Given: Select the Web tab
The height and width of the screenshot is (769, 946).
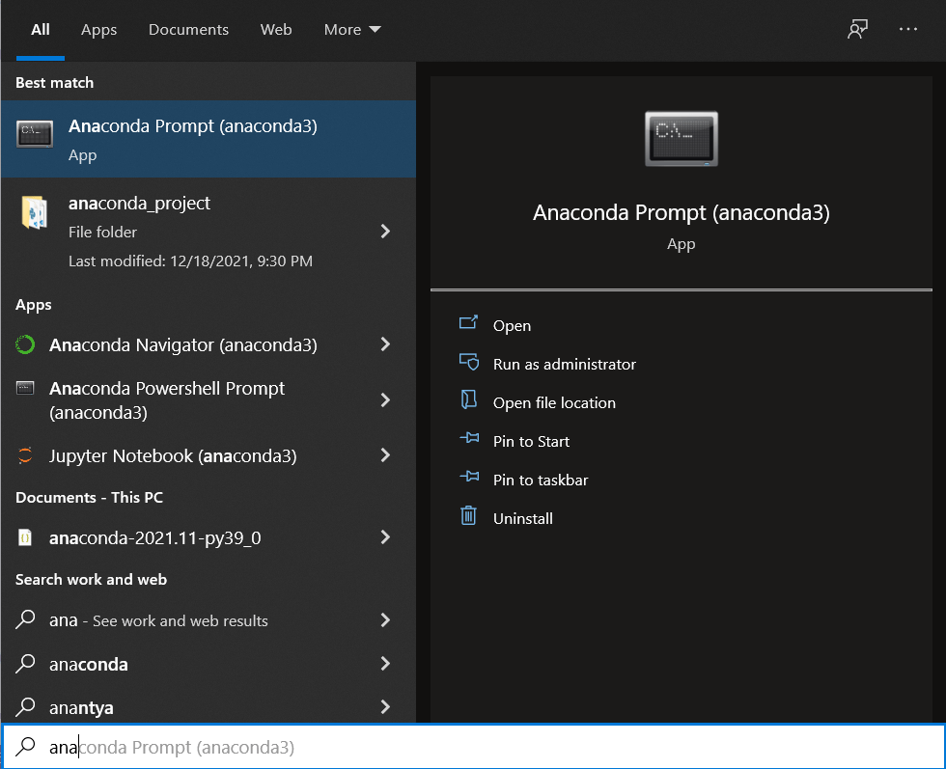Looking at the screenshot, I should [276, 30].
